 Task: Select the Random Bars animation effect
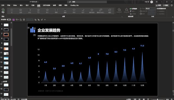point(92,11)
